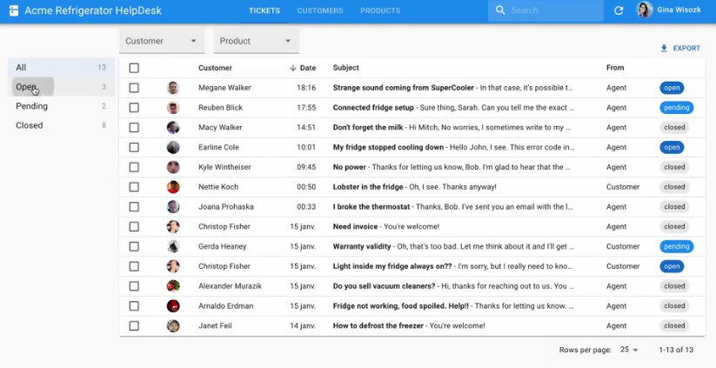Click Arnaldo Erdman's avatar
This screenshot has height=368, width=716.
point(173,306)
